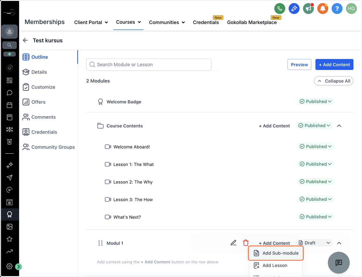Click Collapse All button
This screenshot has width=362, height=277.
click(x=334, y=81)
